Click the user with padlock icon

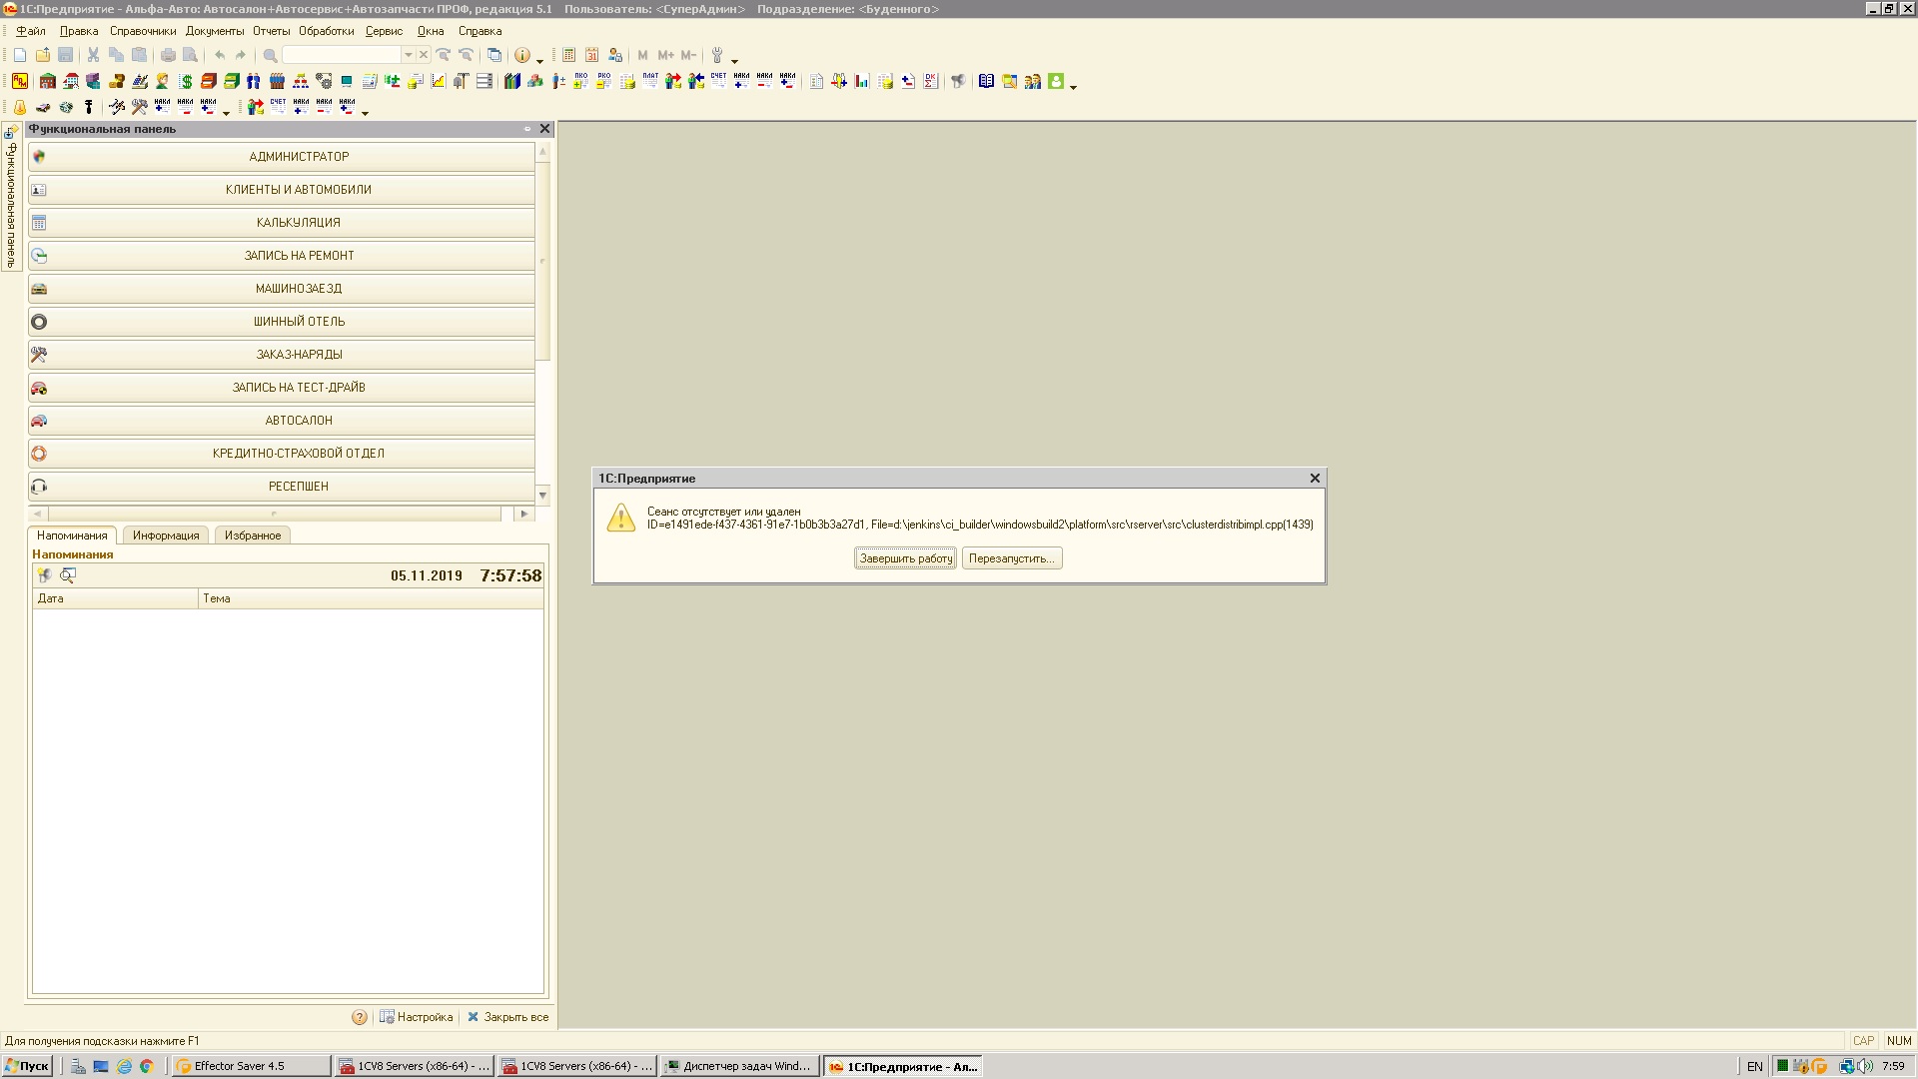[x=615, y=55]
